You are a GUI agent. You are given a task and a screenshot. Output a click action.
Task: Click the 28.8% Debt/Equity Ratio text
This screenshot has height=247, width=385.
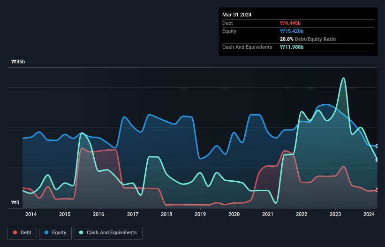pyautogui.click(x=308, y=39)
